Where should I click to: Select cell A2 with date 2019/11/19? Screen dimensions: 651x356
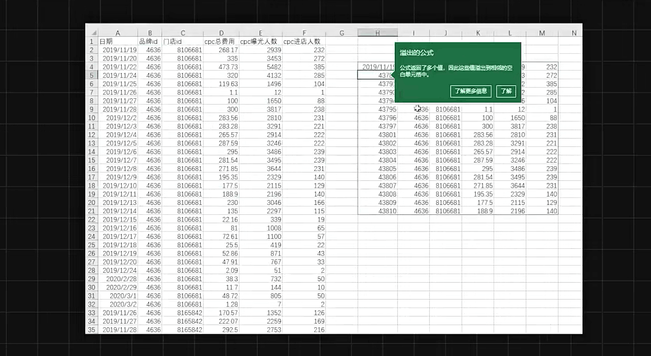[x=118, y=50]
